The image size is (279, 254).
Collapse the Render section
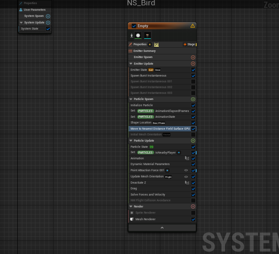[x=131, y=207]
